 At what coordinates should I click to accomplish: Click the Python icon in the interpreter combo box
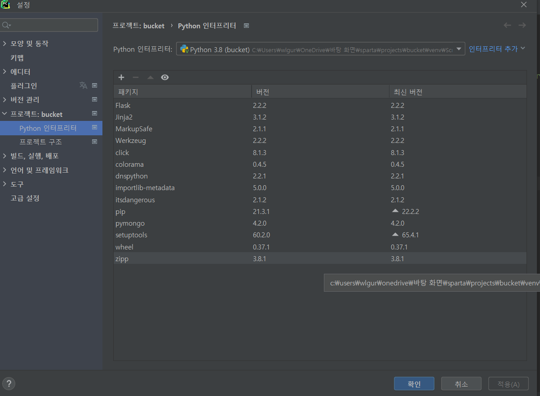[x=184, y=49]
